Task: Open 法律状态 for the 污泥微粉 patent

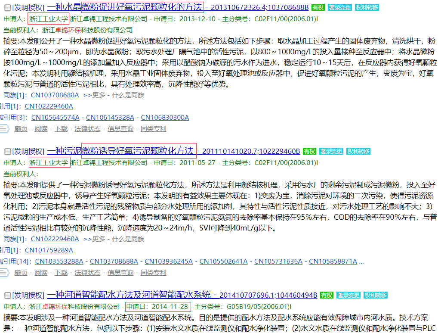Action: [x=87, y=273]
